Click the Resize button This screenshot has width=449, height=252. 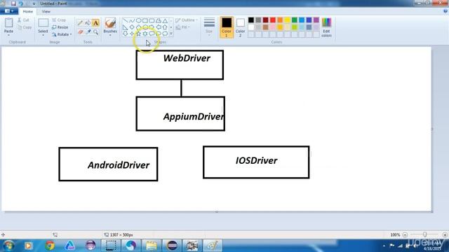(60, 27)
